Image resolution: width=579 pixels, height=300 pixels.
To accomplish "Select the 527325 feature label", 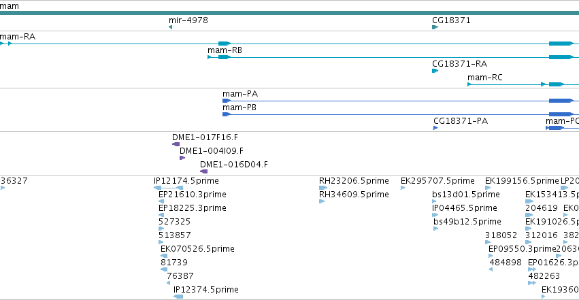I will click(x=174, y=222).
